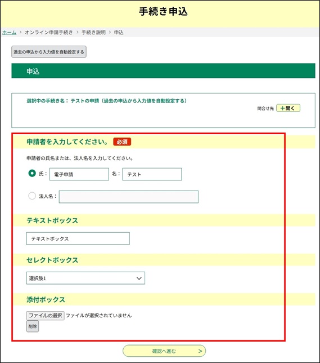Click the arrow icon on 確認へ進む
The image size is (320, 363).
[x=200, y=351]
